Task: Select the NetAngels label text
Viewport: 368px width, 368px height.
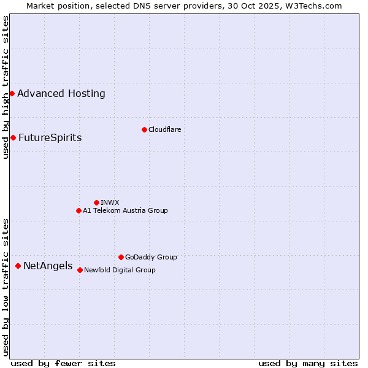Action: pos(48,266)
